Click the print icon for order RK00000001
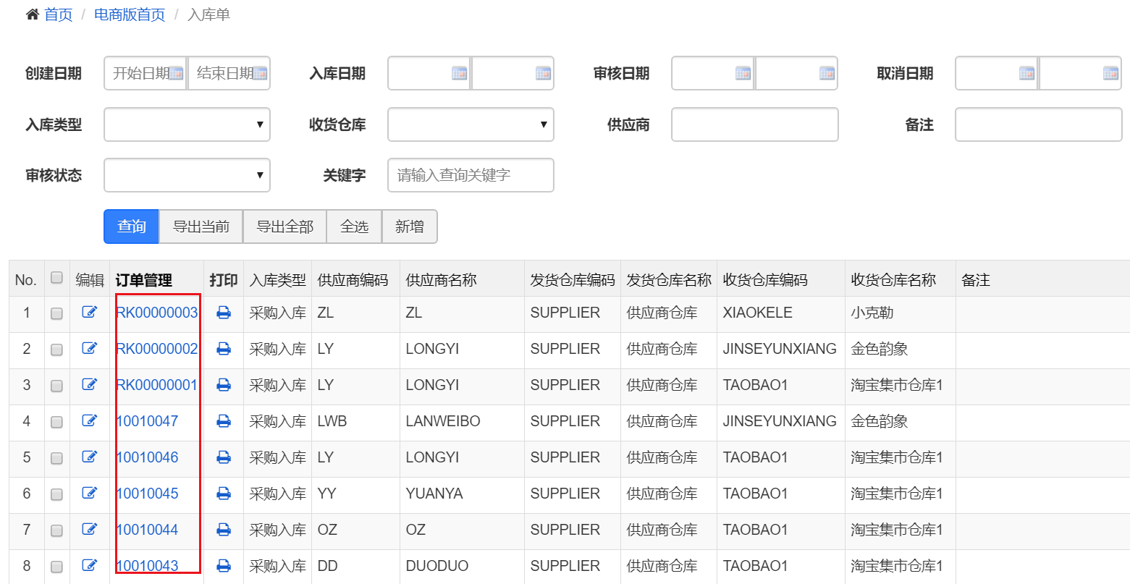The width and height of the screenshot is (1130, 584). (x=223, y=385)
